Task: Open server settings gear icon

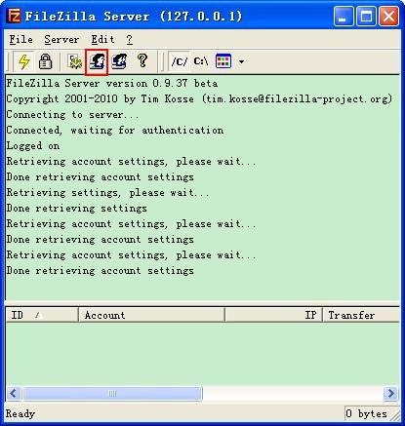Action: click(x=75, y=61)
